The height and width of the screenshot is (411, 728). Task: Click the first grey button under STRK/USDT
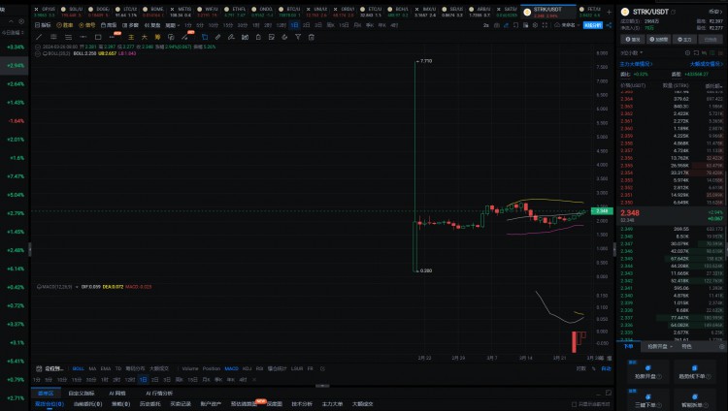click(x=632, y=40)
